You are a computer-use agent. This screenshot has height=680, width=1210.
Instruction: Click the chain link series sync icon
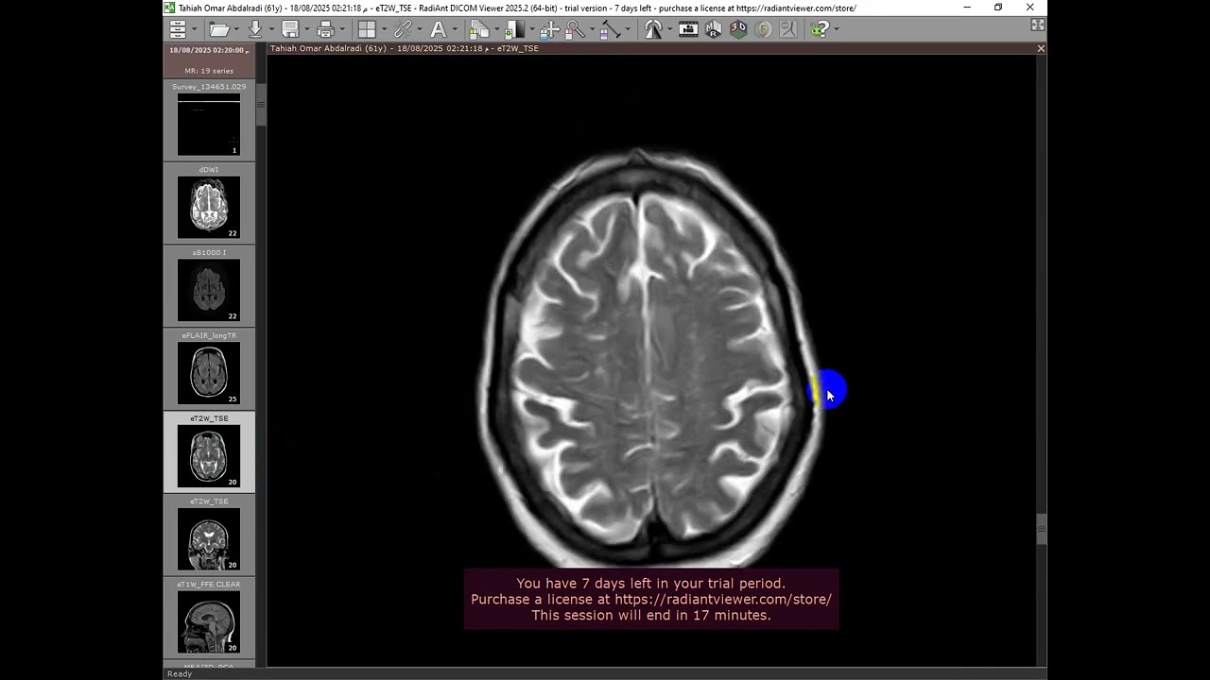403,29
